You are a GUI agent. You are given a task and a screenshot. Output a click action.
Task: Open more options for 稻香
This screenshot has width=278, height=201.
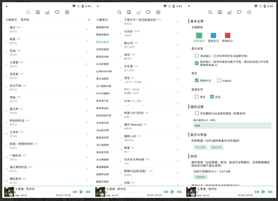(87, 41)
